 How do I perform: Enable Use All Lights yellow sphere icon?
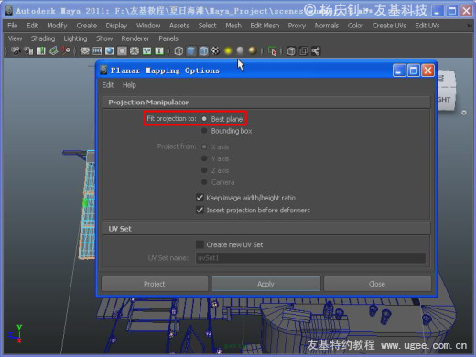coord(228,50)
